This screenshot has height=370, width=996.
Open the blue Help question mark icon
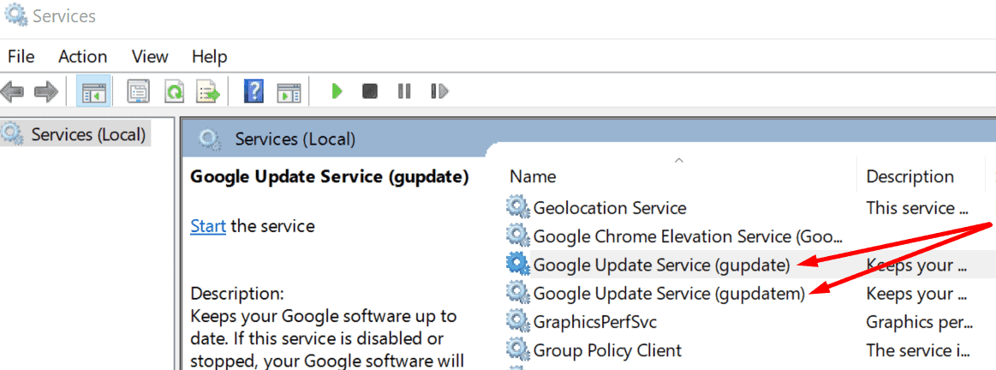tap(253, 91)
